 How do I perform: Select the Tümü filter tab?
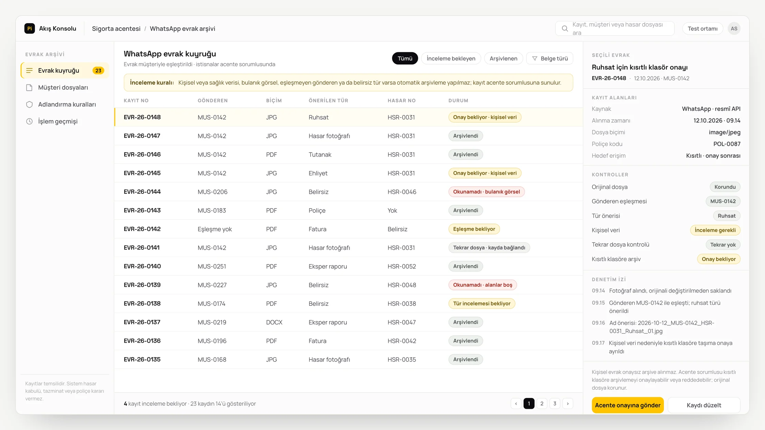coord(405,58)
